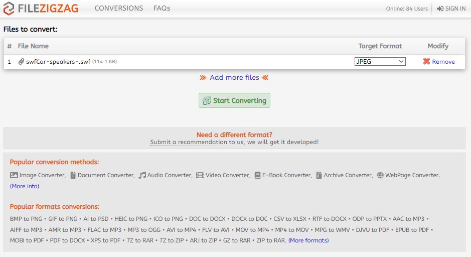This screenshot has width=471, height=257.
Task: Click WebPage Converter text link
Action: pos(412,175)
